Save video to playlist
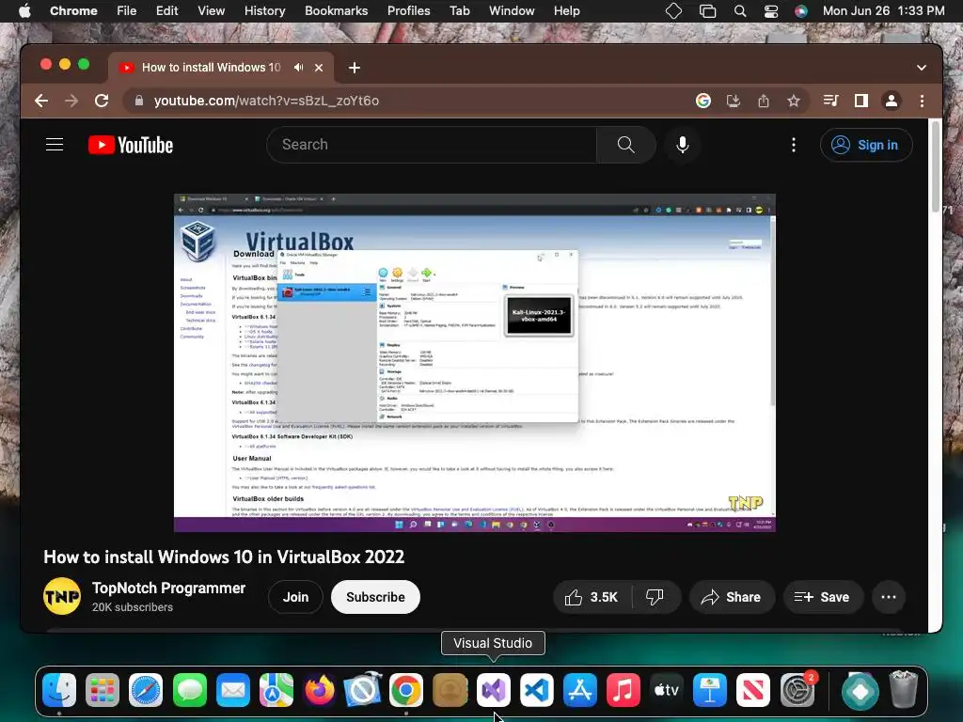 coord(823,597)
